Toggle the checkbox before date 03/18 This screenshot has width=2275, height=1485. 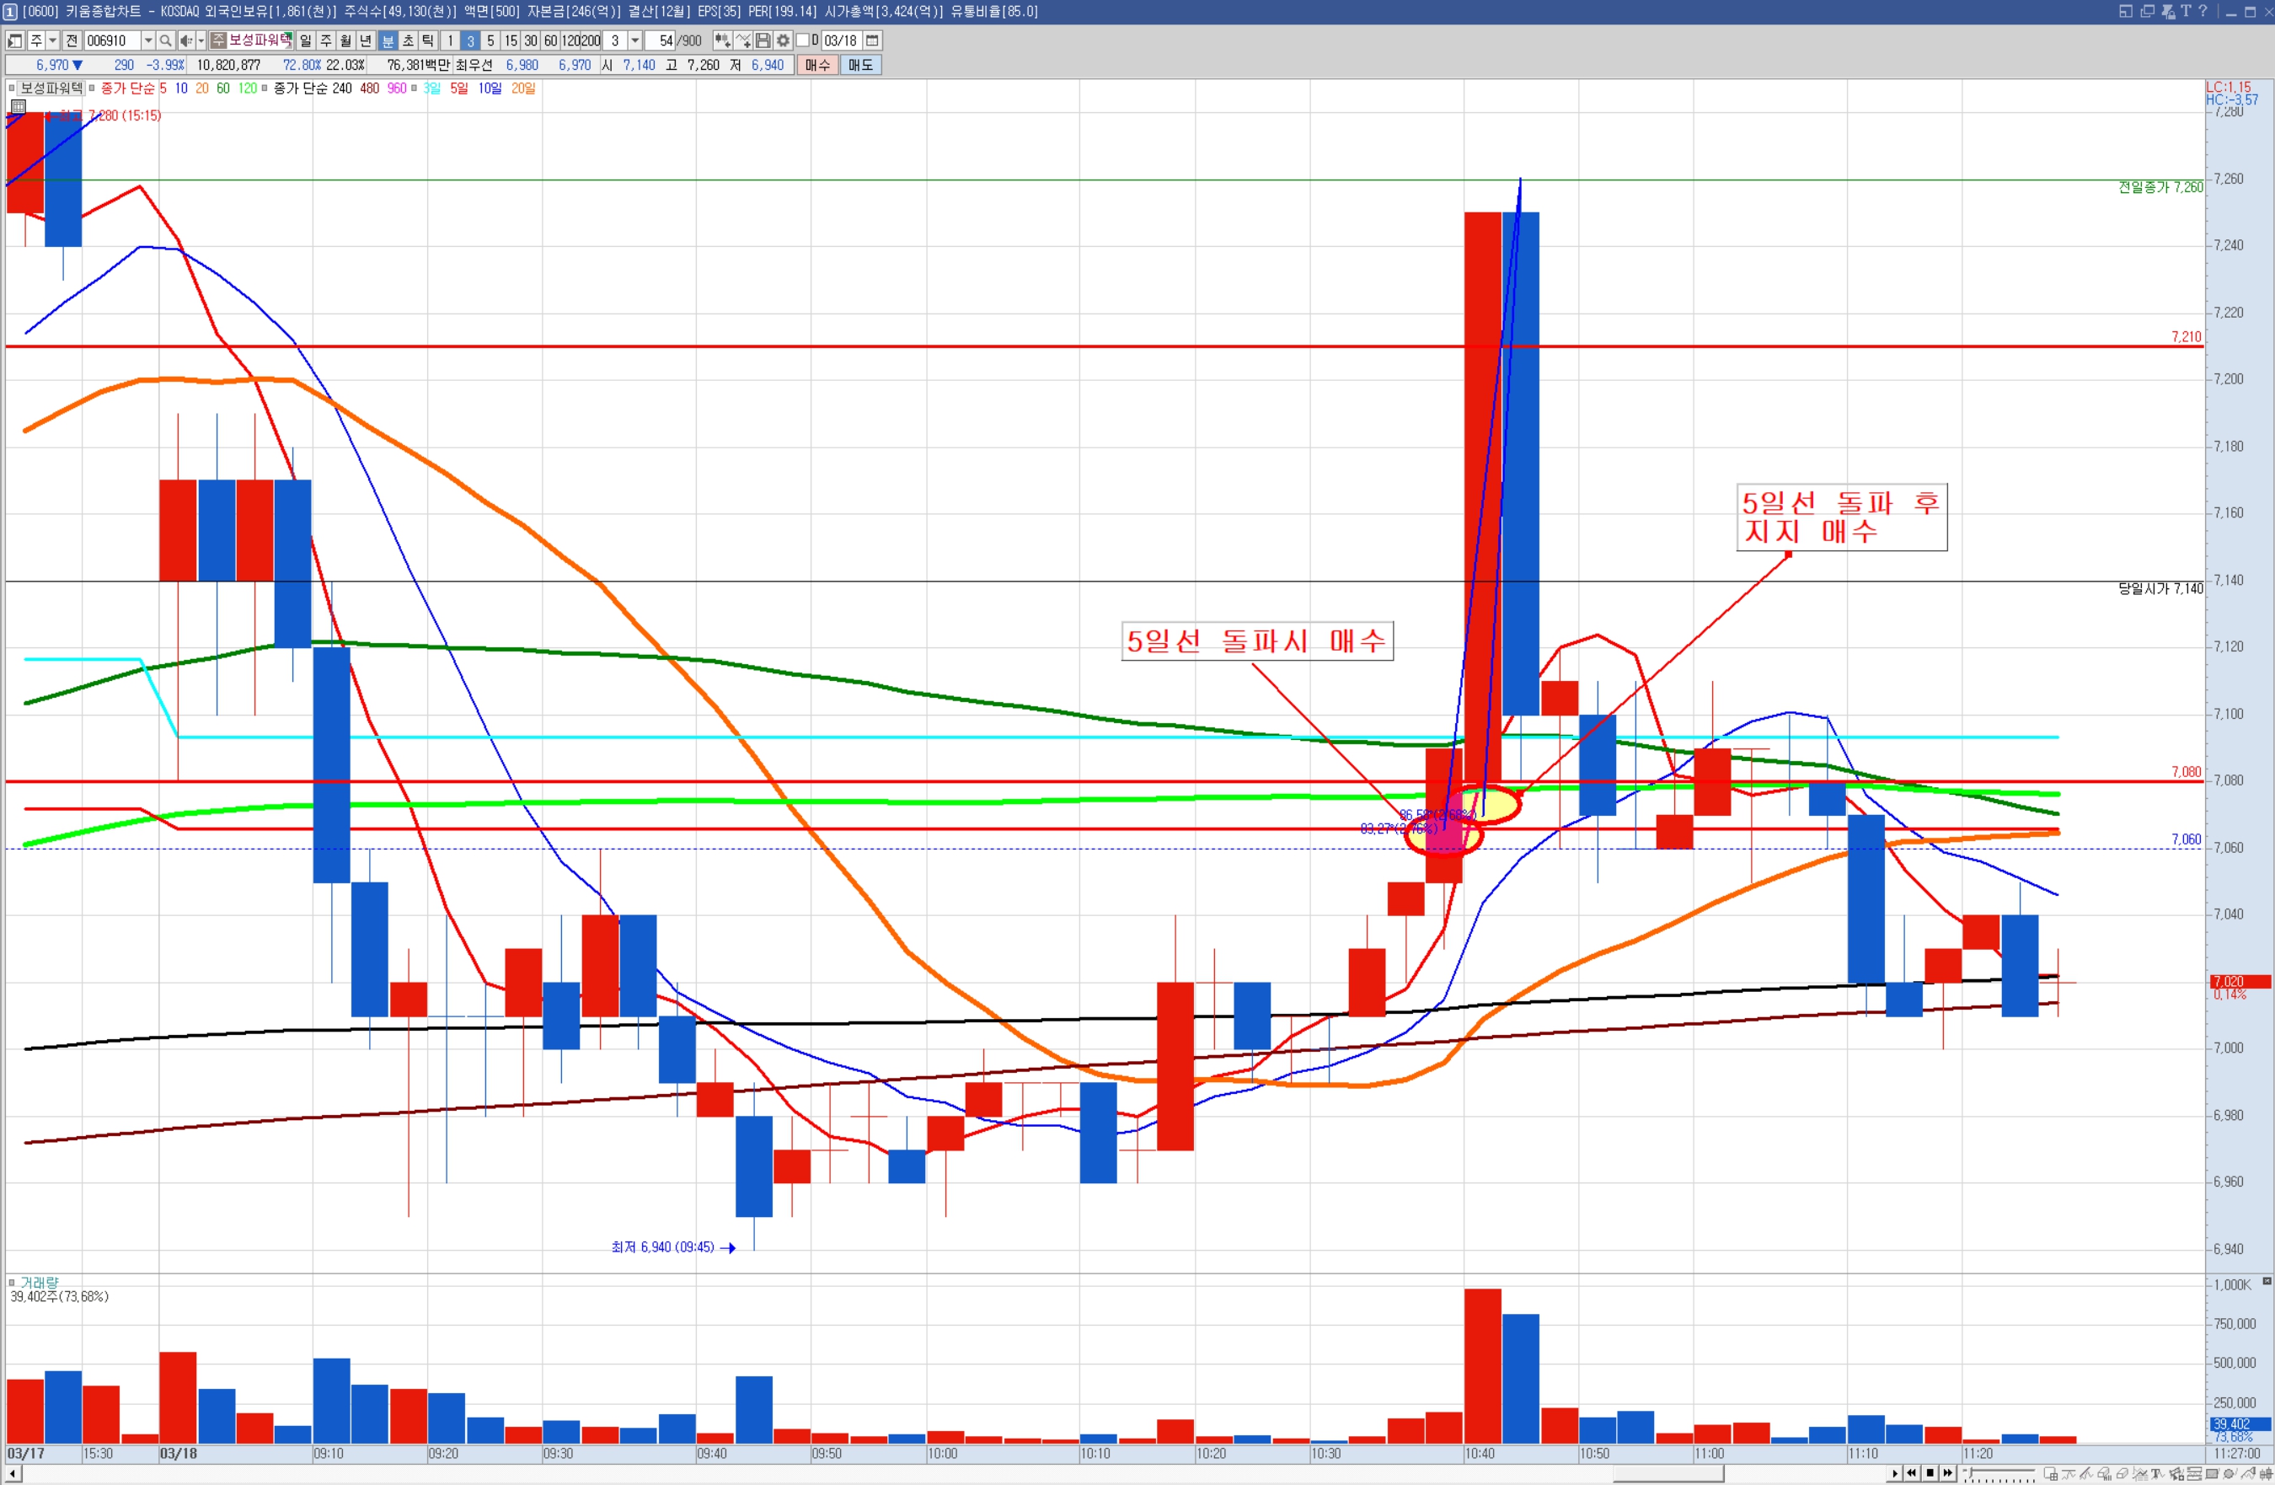pyautogui.click(x=803, y=40)
